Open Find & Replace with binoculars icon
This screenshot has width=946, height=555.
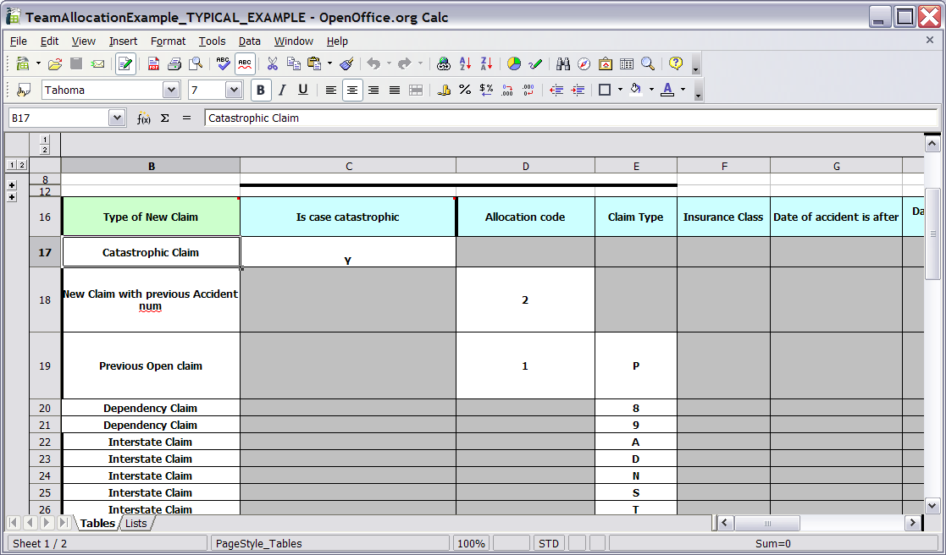563,64
